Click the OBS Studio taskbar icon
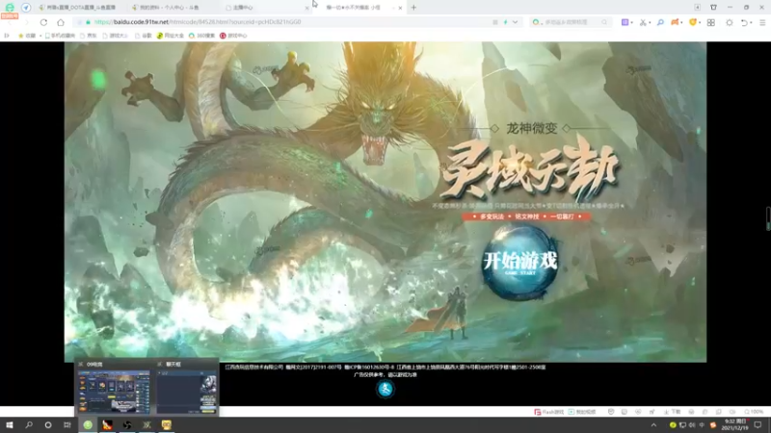The image size is (771, 433). click(127, 424)
